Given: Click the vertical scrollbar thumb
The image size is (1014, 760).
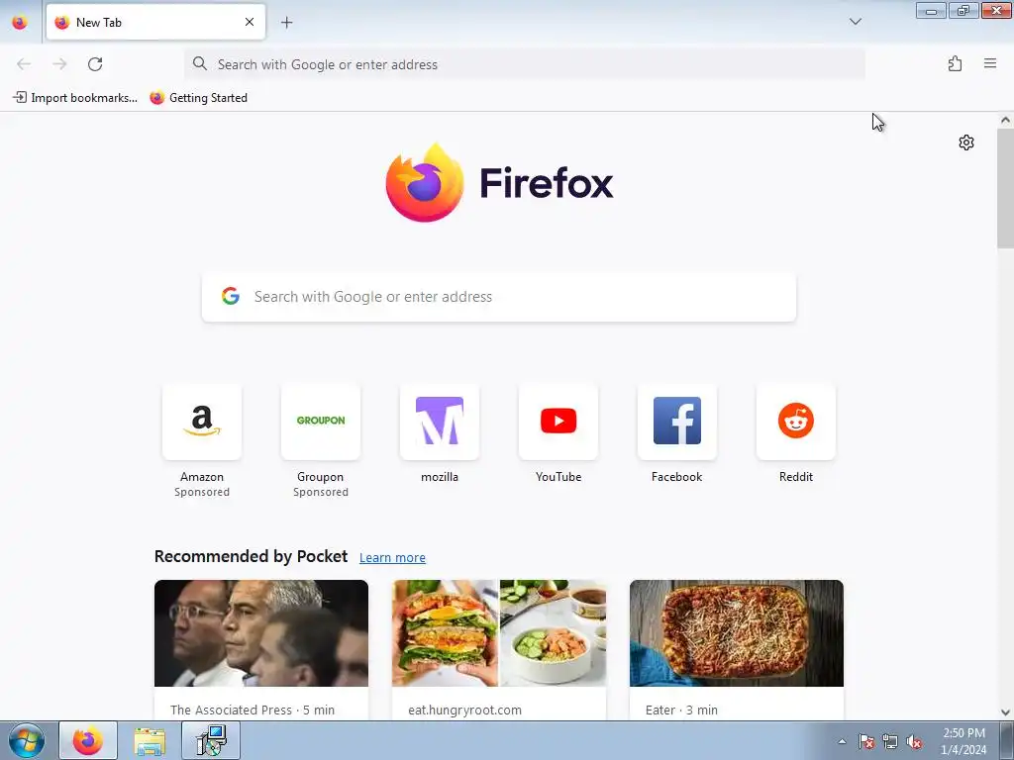Looking at the screenshot, I should (x=1005, y=188).
